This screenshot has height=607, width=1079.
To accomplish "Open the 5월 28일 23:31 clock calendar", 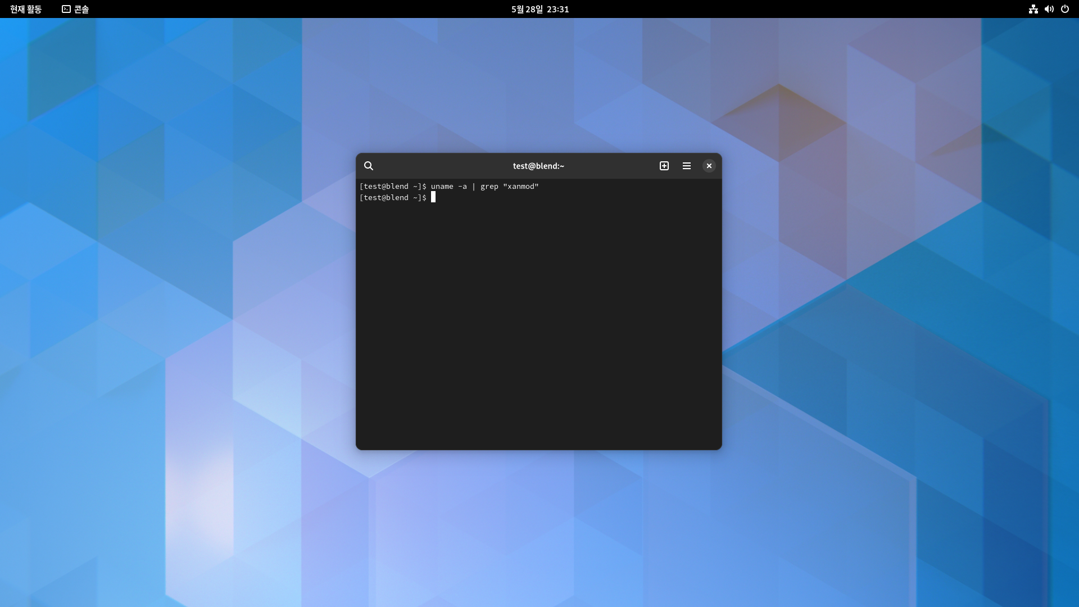I will click(539, 9).
